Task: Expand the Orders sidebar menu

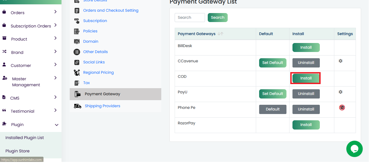Action: pos(55,12)
